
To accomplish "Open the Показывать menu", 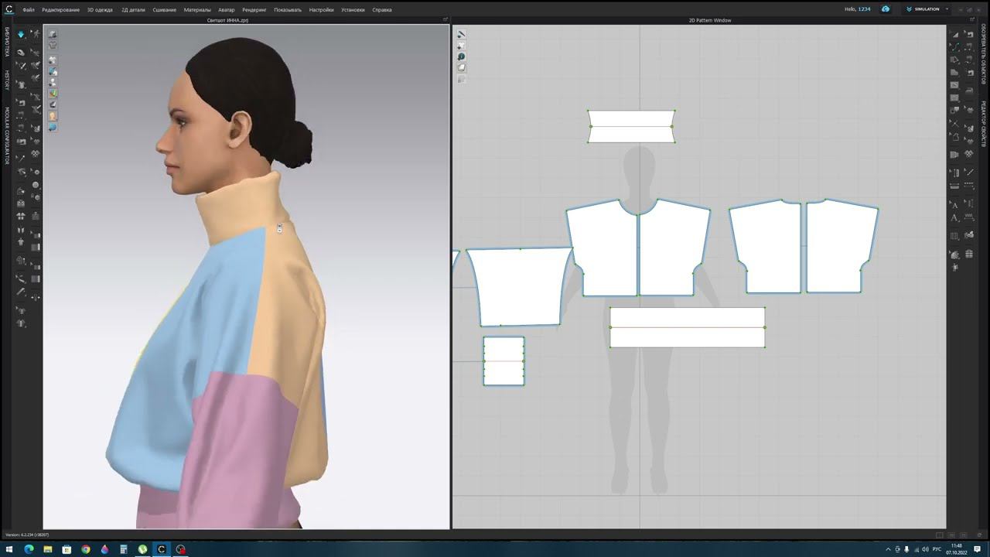I will (288, 10).
